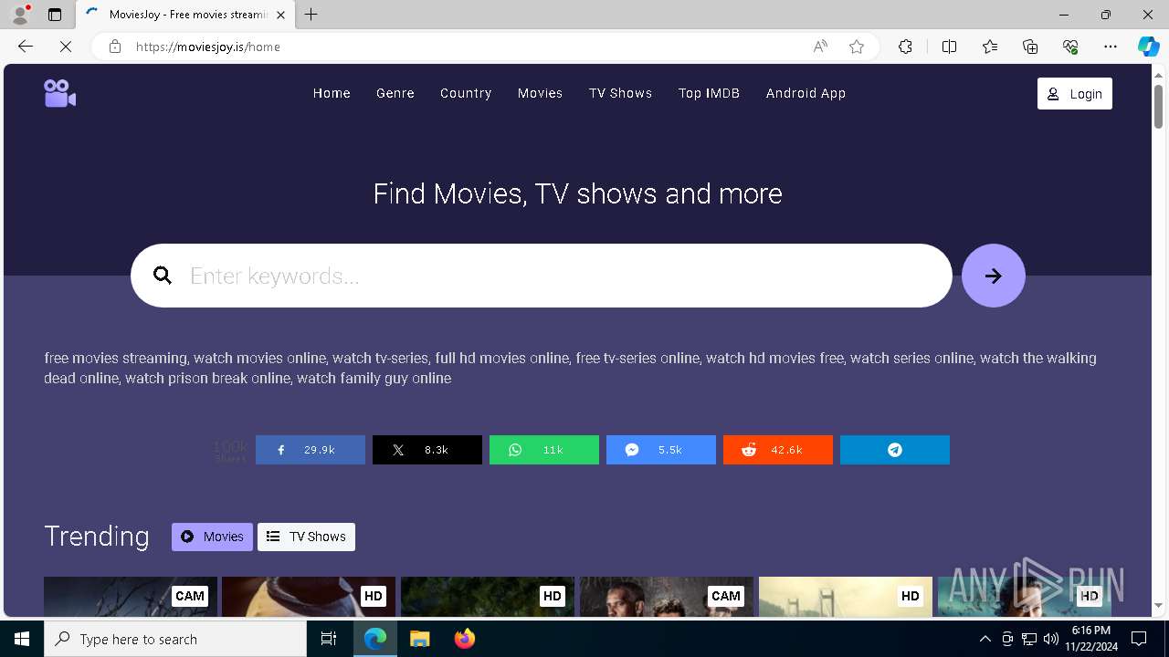Open Favorites list in toolbar
1169x657 pixels.
(990, 47)
